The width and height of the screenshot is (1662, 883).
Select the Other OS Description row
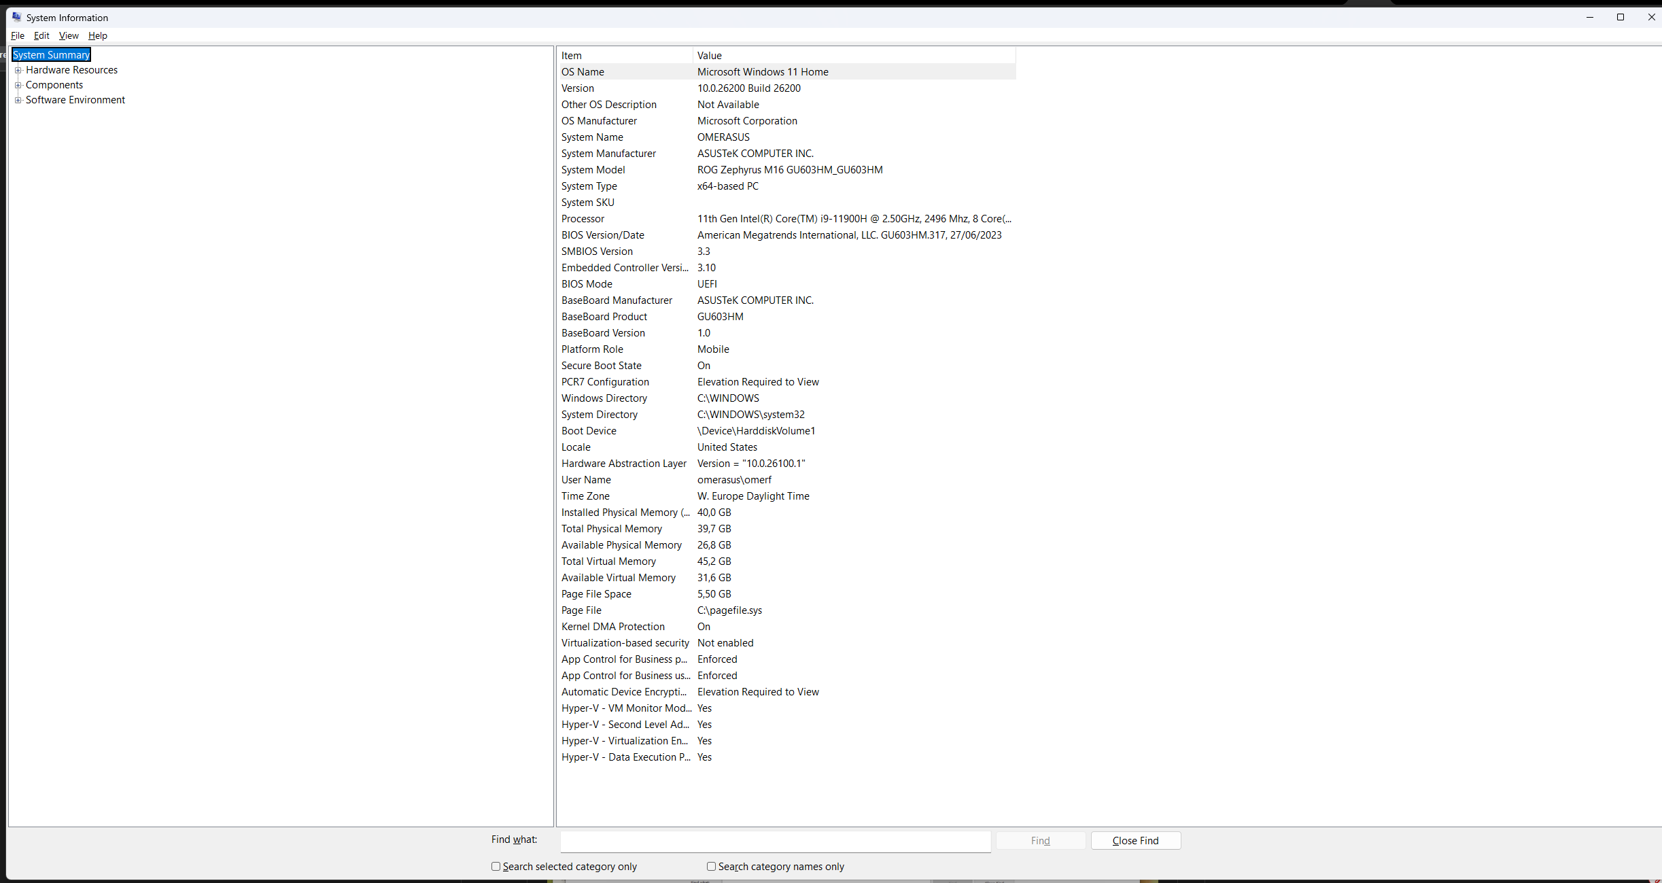(x=786, y=105)
